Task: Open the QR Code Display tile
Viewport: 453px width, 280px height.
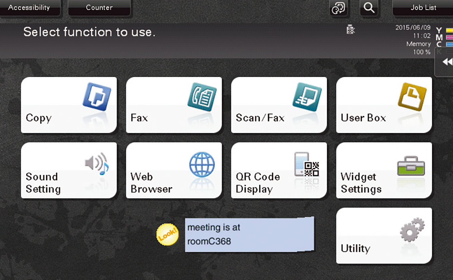Action: (x=279, y=170)
